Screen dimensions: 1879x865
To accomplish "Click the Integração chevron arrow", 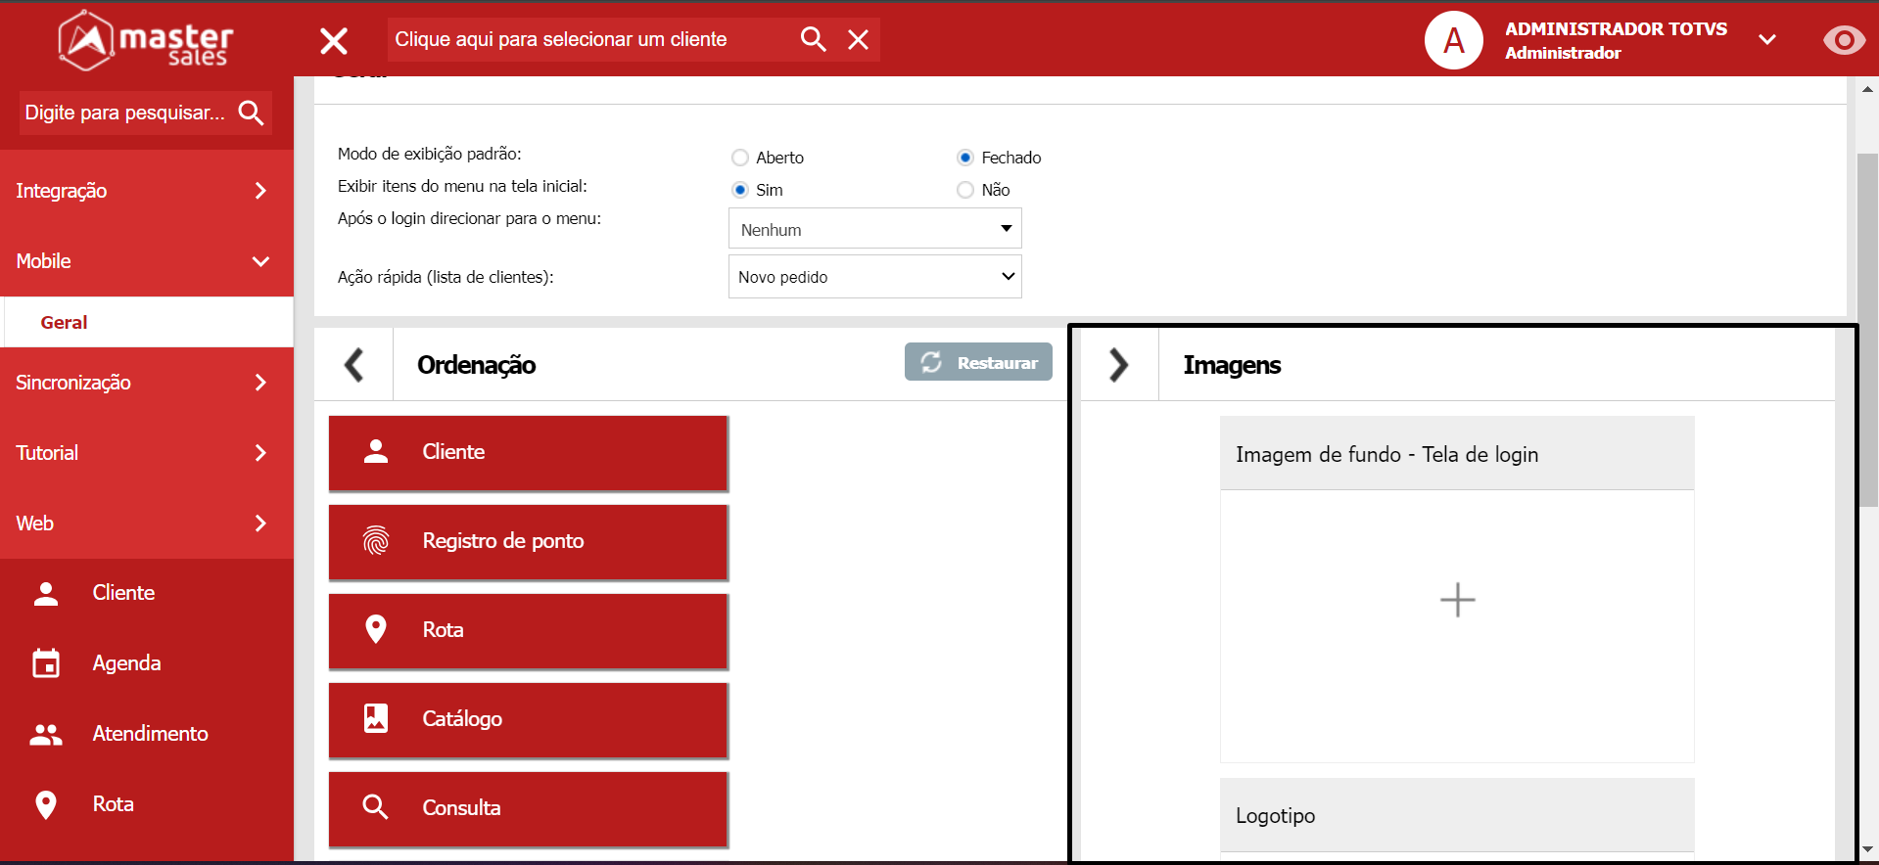I will (x=260, y=191).
